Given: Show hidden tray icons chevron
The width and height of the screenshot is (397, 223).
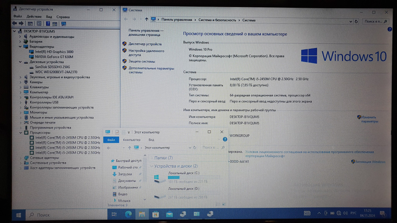Looking at the screenshot, I should pos(319,213).
